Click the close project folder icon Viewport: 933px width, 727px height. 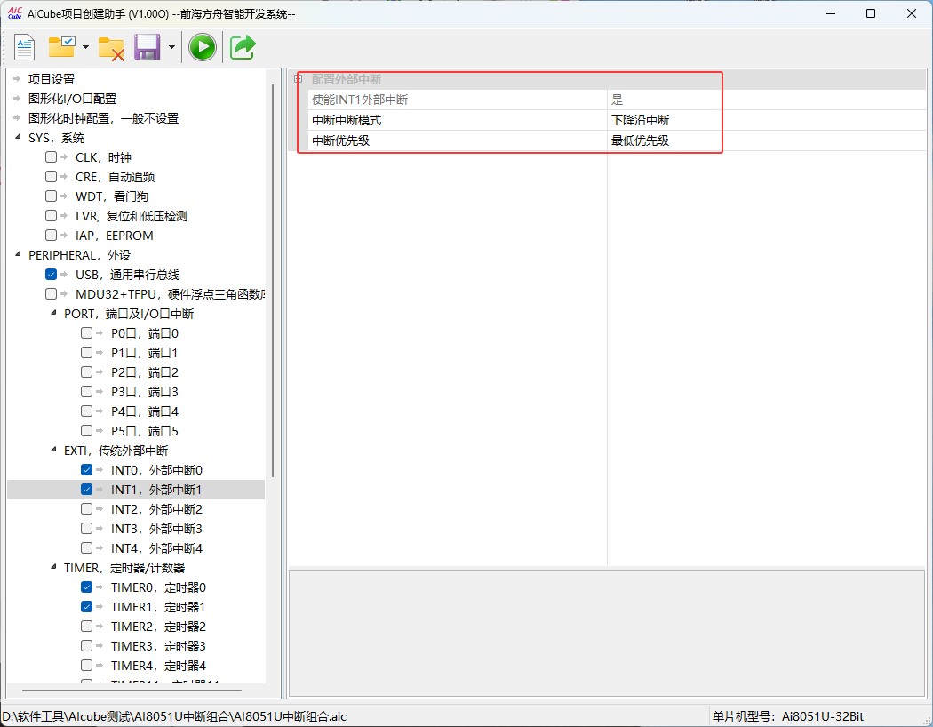pos(111,48)
